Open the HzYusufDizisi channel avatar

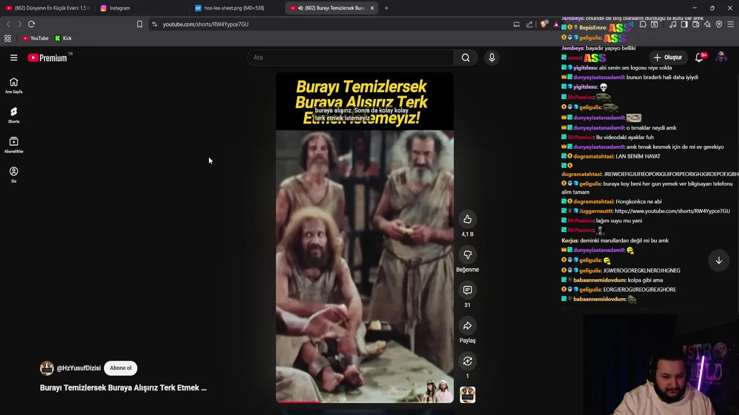pyautogui.click(x=47, y=368)
